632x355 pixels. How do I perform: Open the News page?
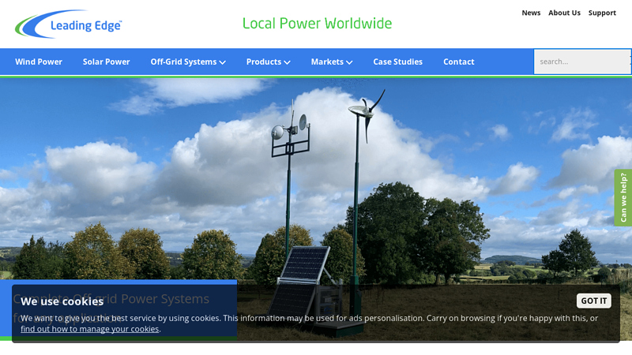click(531, 13)
